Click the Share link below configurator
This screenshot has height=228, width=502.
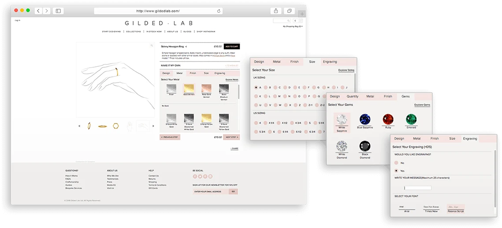tap(234, 148)
